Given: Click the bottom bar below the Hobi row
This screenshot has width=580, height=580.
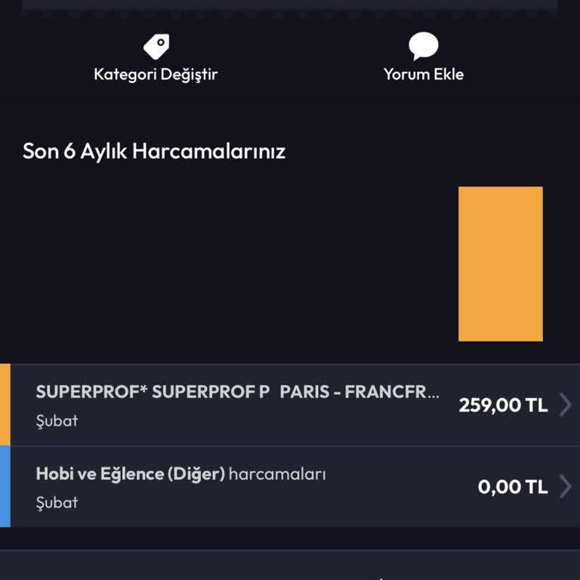Looking at the screenshot, I should click(290, 566).
